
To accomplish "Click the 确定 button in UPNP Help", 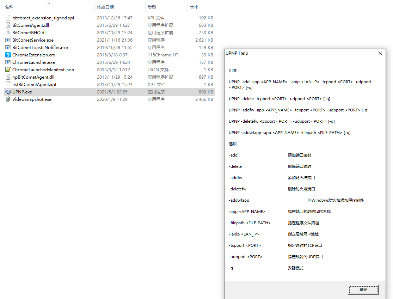I will 363,289.
